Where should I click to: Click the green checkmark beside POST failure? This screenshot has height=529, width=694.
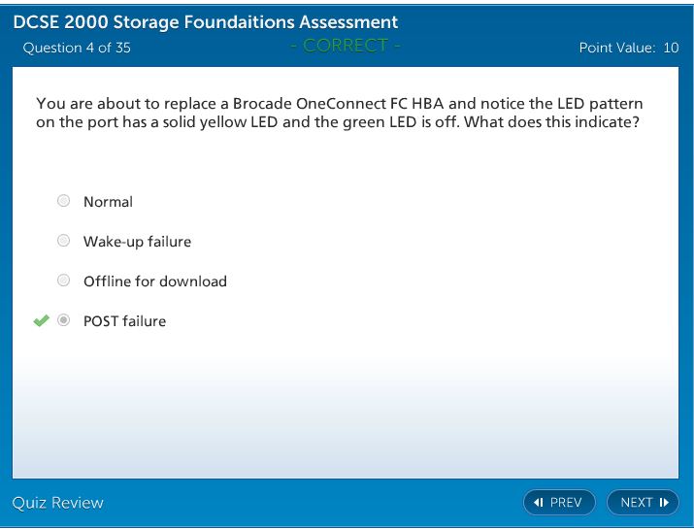point(41,320)
